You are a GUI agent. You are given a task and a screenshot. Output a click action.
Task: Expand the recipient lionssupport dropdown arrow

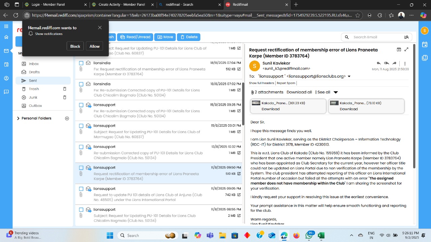[x=349, y=76]
